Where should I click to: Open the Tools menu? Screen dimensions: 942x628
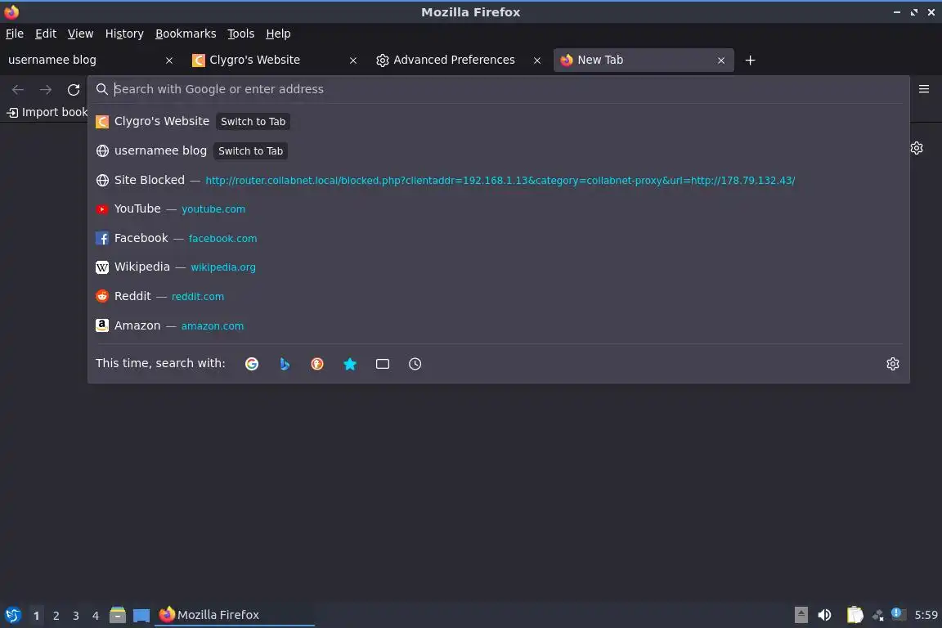coord(241,34)
